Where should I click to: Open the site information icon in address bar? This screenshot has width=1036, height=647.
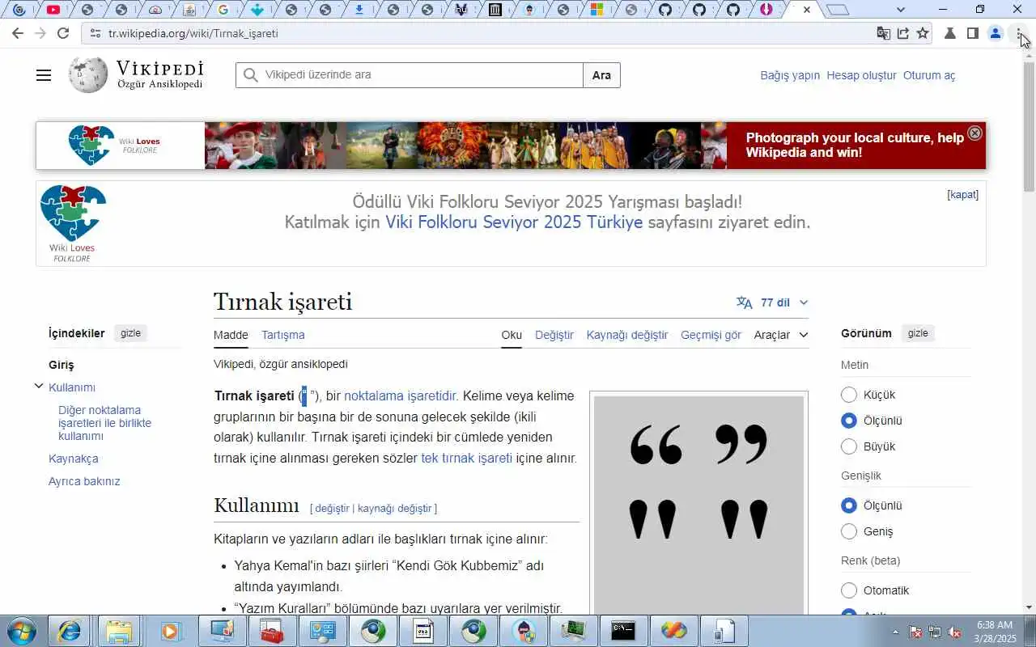tap(95, 33)
